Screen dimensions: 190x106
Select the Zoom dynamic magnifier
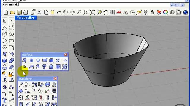coord(79,12)
